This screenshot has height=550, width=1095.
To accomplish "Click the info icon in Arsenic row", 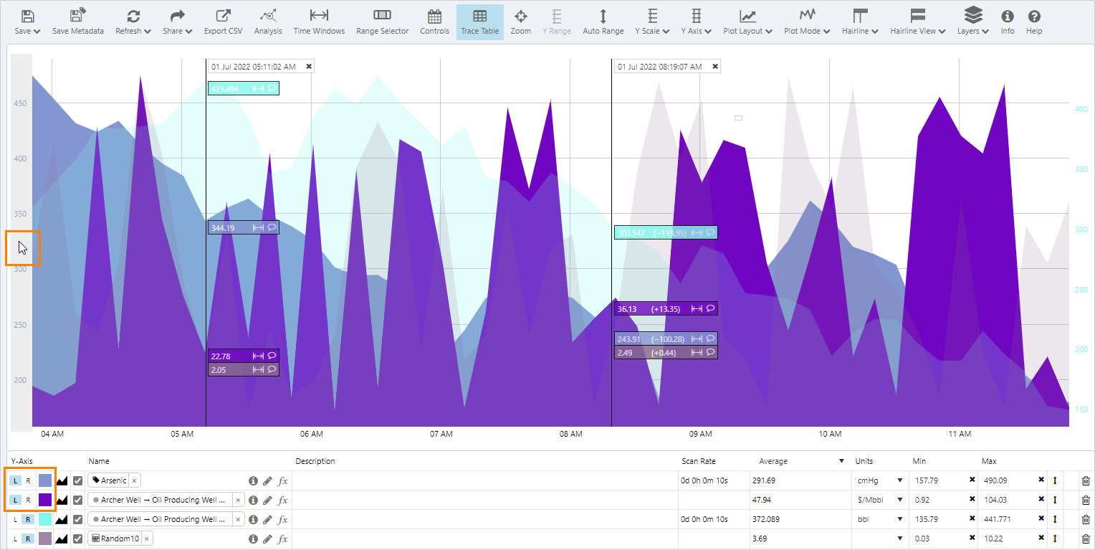I will pyautogui.click(x=253, y=480).
